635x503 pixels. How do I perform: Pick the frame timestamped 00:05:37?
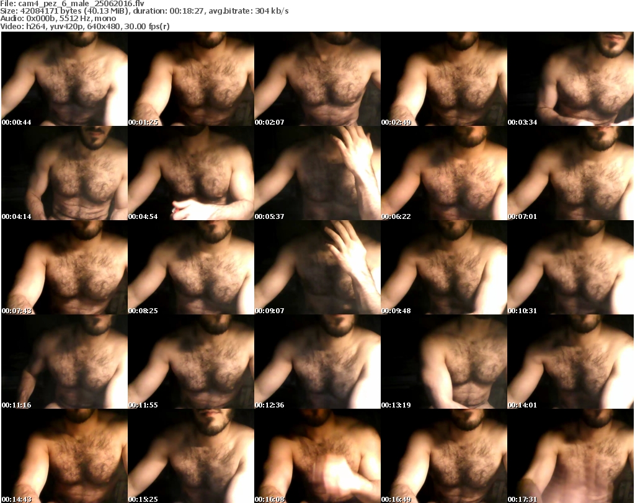[317, 173]
